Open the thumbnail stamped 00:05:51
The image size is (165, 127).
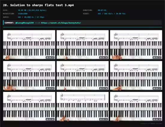click(82, 106)
